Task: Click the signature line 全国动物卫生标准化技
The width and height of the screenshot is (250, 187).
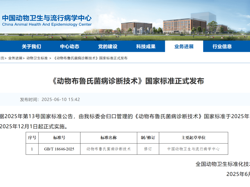Action: point(223,164)
